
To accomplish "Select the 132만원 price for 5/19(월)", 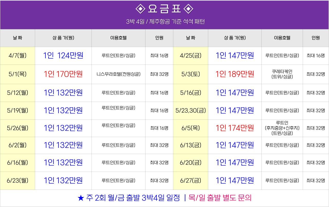I will click(x=63, y=111).
